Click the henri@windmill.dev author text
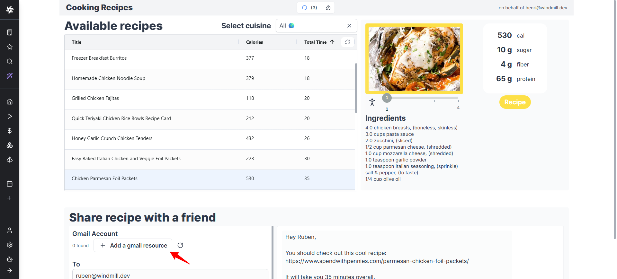617x279 pixels. pyautogui.click(x=546, y=8)
